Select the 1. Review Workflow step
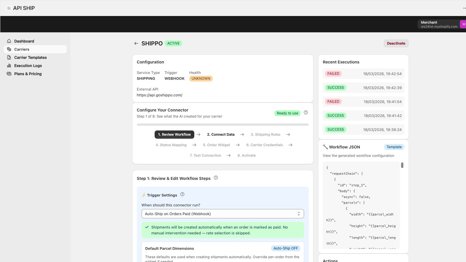This screenshot has height=262, width=466. (x=174, y=134)
